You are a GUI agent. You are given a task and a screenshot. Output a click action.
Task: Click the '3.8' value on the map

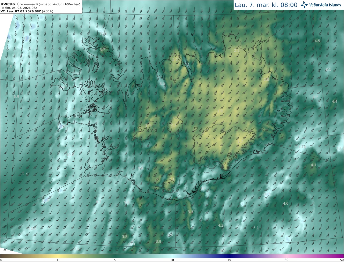click(125, 237)
